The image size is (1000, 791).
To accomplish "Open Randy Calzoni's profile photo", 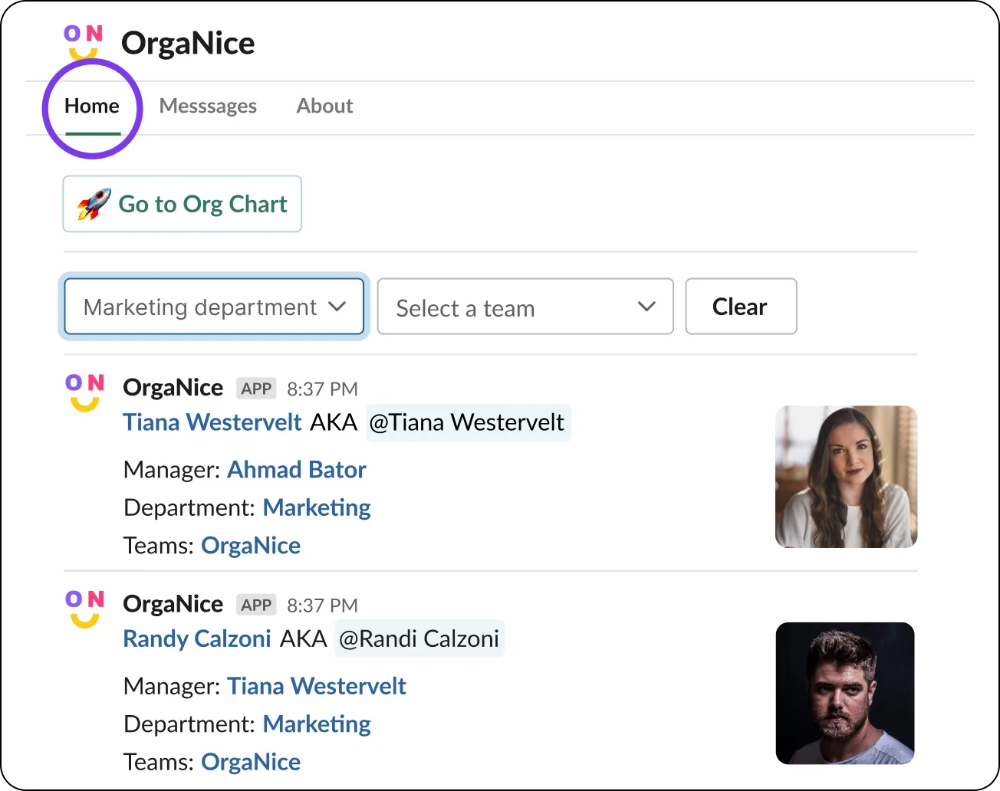I will coord(845,693).
